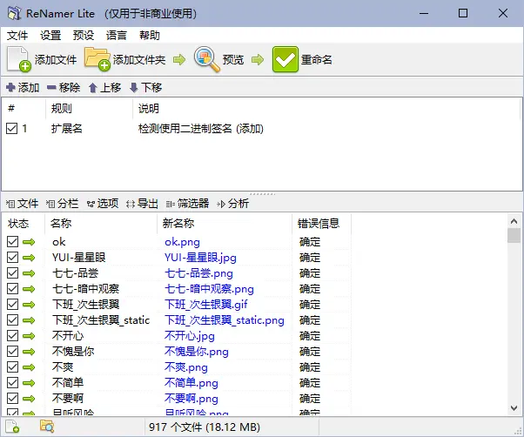Click status bar text 917 个文件 (18.12 MB)
Screen dimensions: 524x437
click(205, 427)
